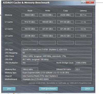Viewport: 103px width, 94px height.
Task: Select L2 Cache Write 221.81 GB/s box
Action: (x=48, y=29)
